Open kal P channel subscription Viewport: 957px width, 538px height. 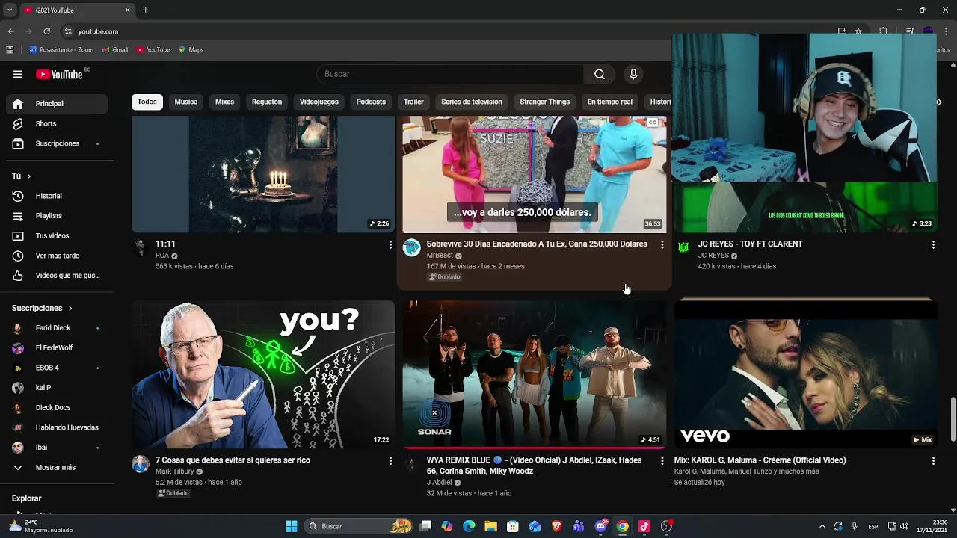click(58, 388)
